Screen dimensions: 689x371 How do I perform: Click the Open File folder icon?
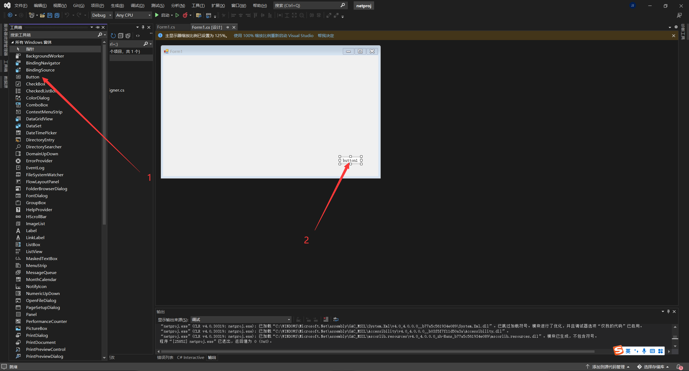42,15
